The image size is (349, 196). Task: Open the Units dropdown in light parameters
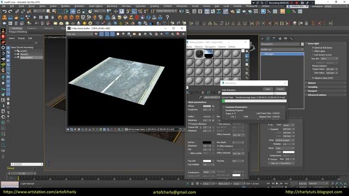coord(285,140)
